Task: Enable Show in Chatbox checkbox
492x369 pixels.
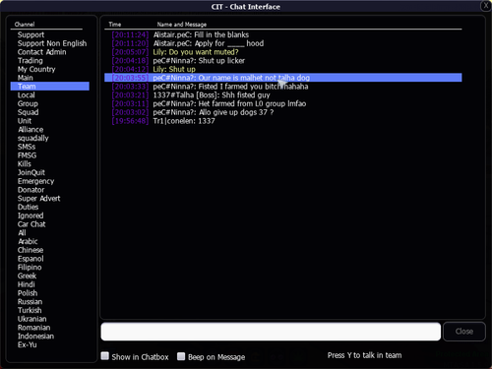Action: (x=105, y=356)
